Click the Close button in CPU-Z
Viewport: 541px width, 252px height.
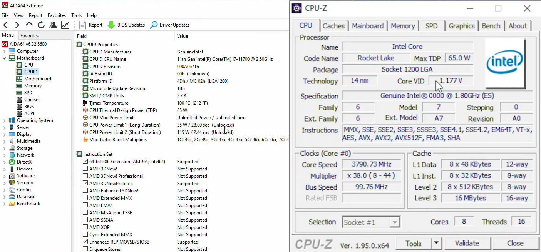pyautogui.click(x=516, y=243)
